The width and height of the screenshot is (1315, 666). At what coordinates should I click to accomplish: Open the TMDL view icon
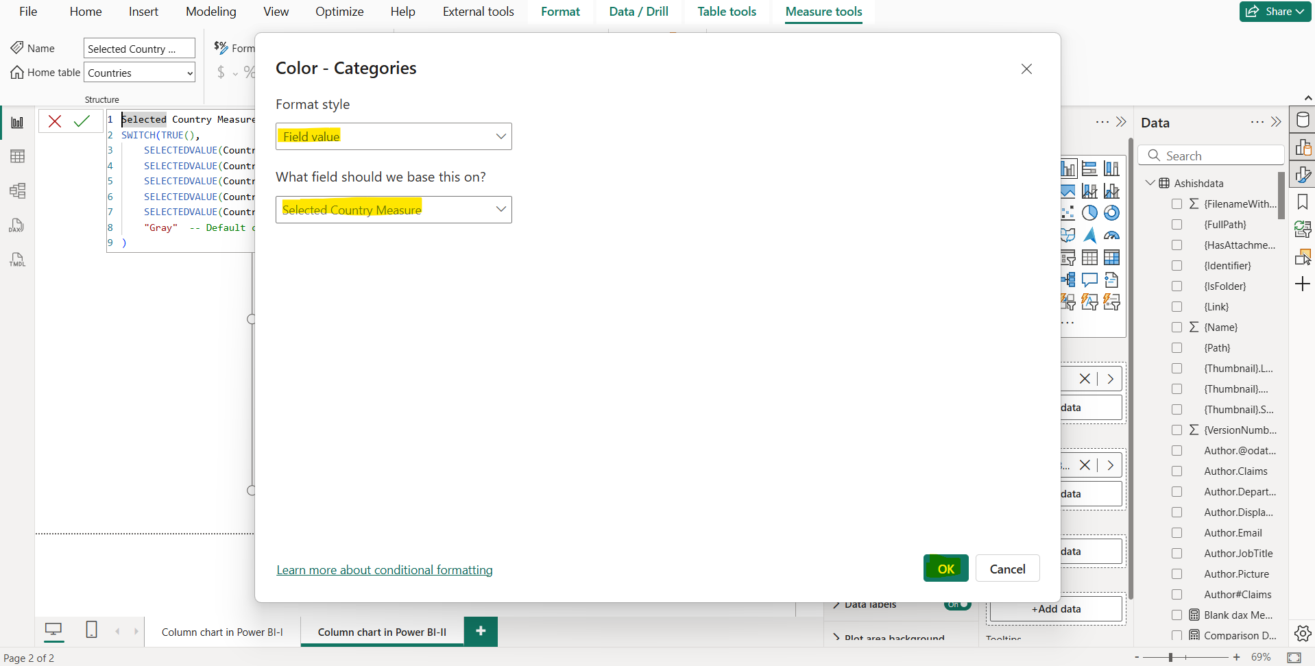[x=17, y=260]
